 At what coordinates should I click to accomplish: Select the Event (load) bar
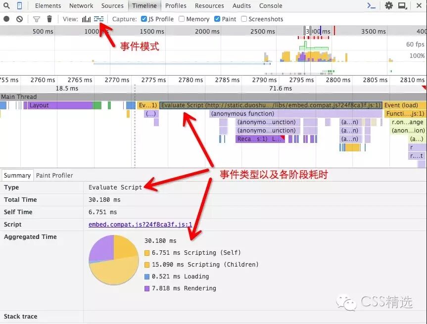[404, 105]
